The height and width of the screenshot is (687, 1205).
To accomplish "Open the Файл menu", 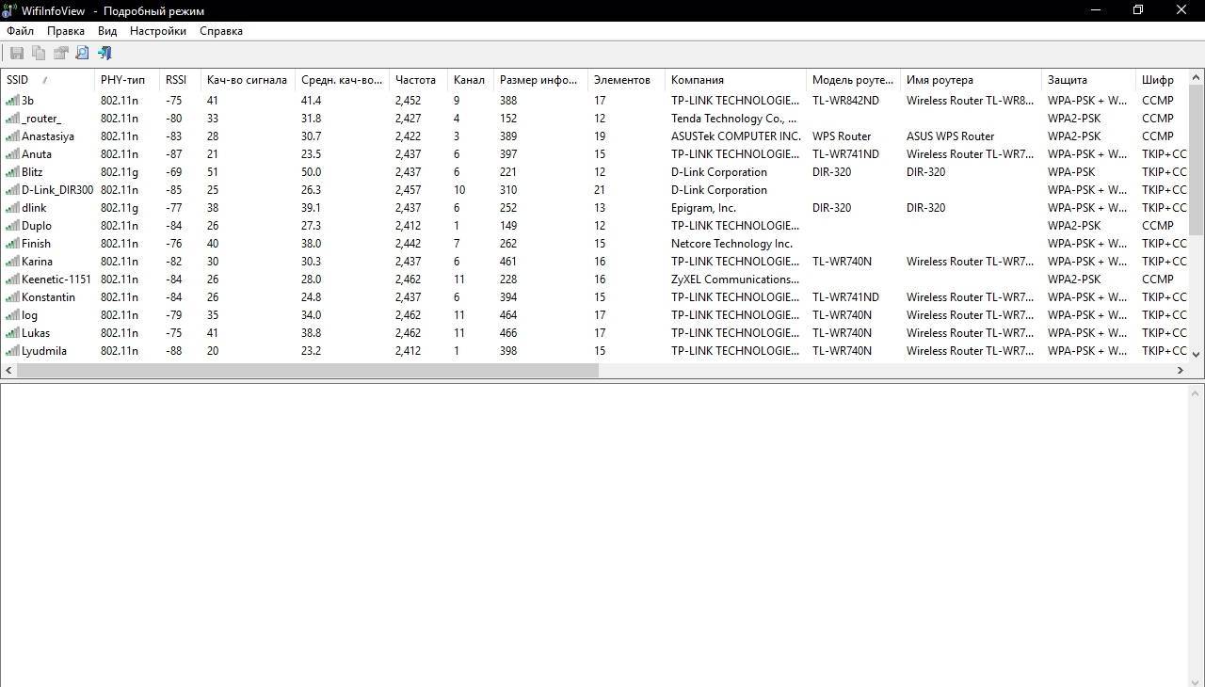I will (x=20, y=31).
